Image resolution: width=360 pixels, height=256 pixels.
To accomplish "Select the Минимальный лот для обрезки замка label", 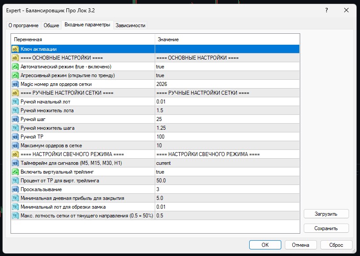I will 63,207.
